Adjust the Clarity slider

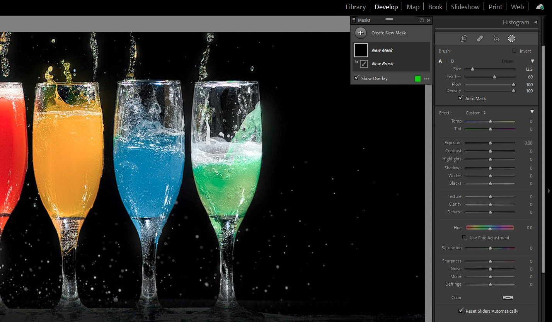pos(490,204)
